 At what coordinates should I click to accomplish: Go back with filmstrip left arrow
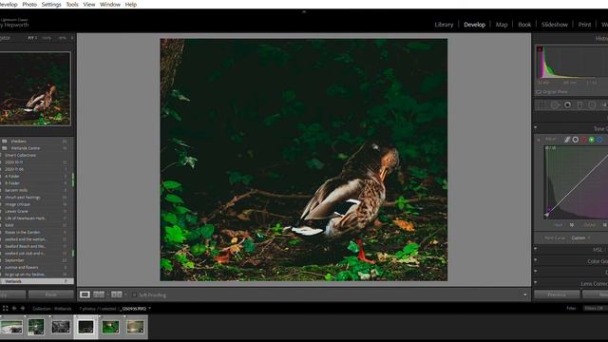pyautogui.click(x=14, y=309)
